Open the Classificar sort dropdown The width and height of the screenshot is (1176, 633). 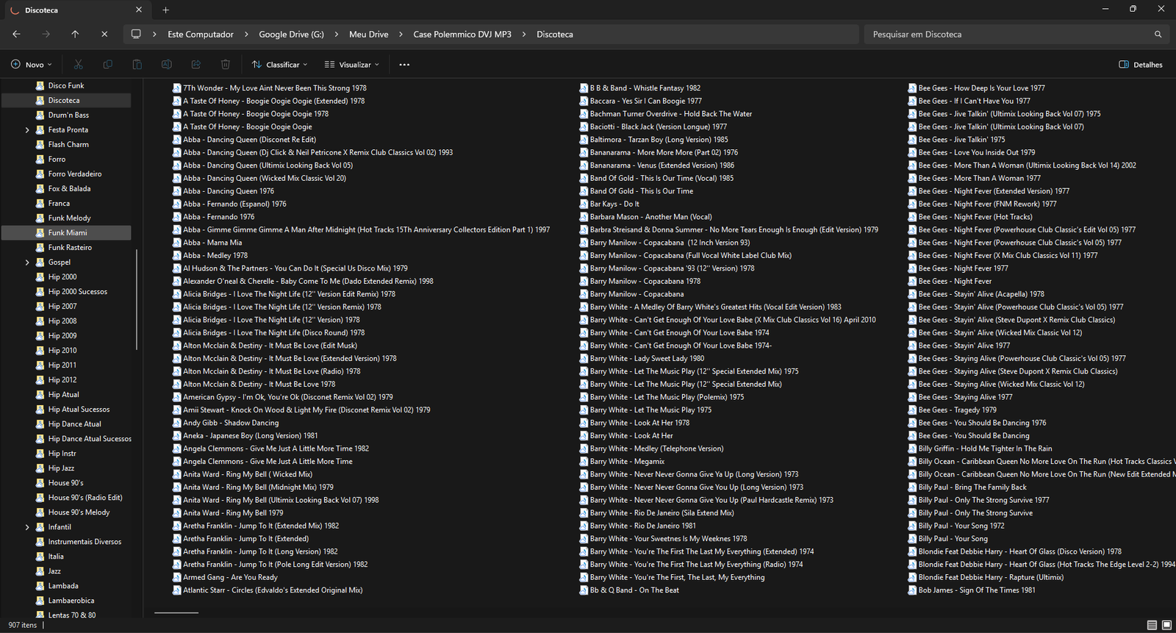(279, 65)
